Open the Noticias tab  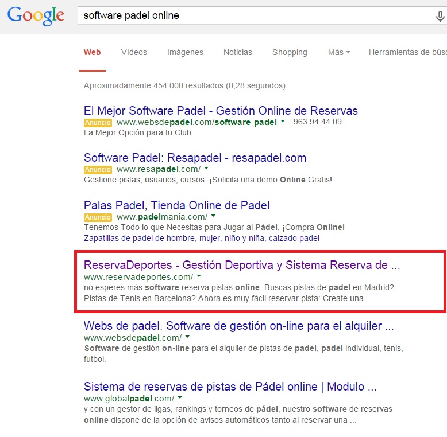(x=238, y=52)
